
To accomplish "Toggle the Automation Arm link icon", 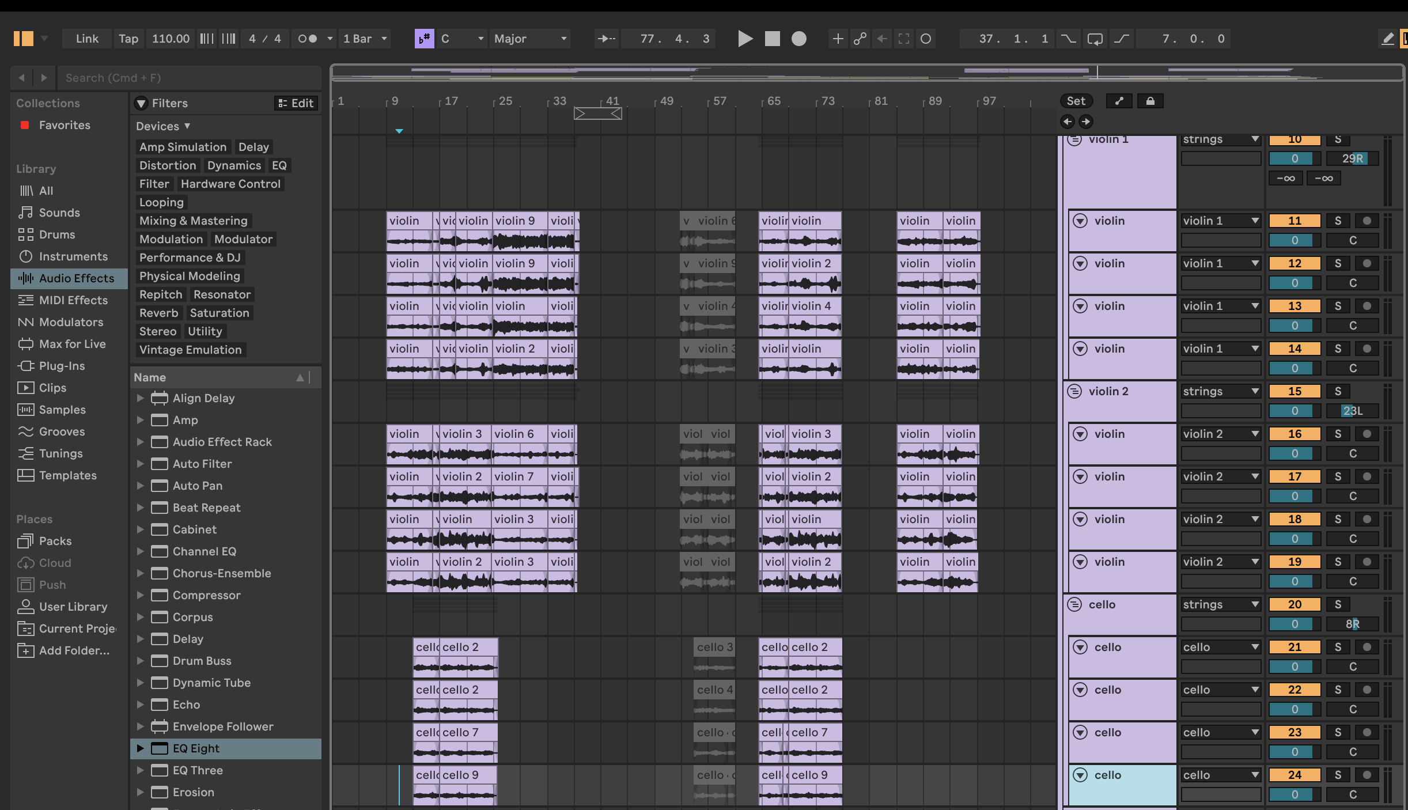I will [x=860, y=39].
